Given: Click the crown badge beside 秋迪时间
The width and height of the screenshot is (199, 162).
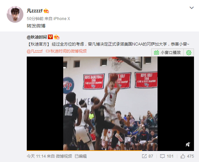Looking at the screenshot, I should coord(57,37).
